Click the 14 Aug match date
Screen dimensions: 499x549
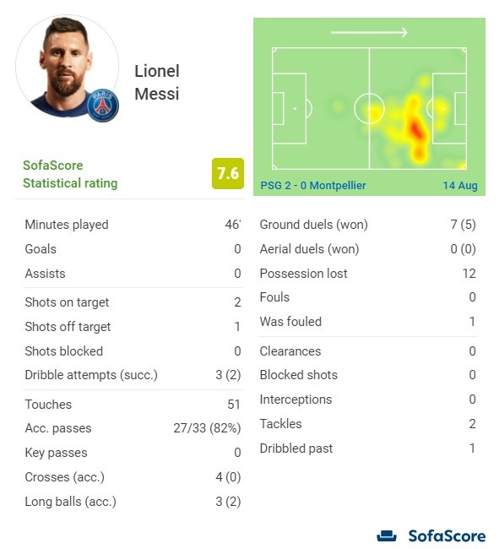tap(460, 185)
